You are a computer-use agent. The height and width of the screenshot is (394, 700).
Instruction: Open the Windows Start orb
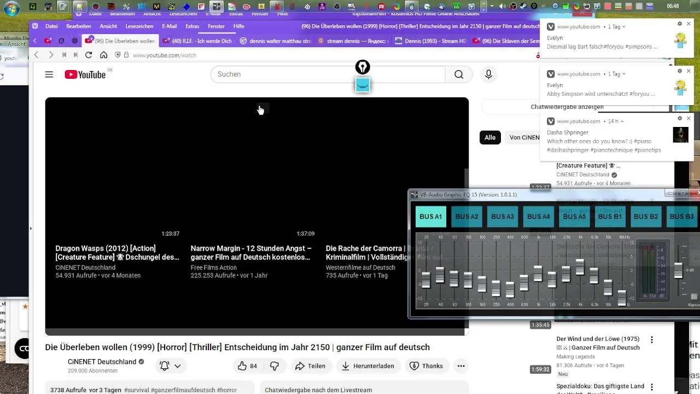point(12,8)
